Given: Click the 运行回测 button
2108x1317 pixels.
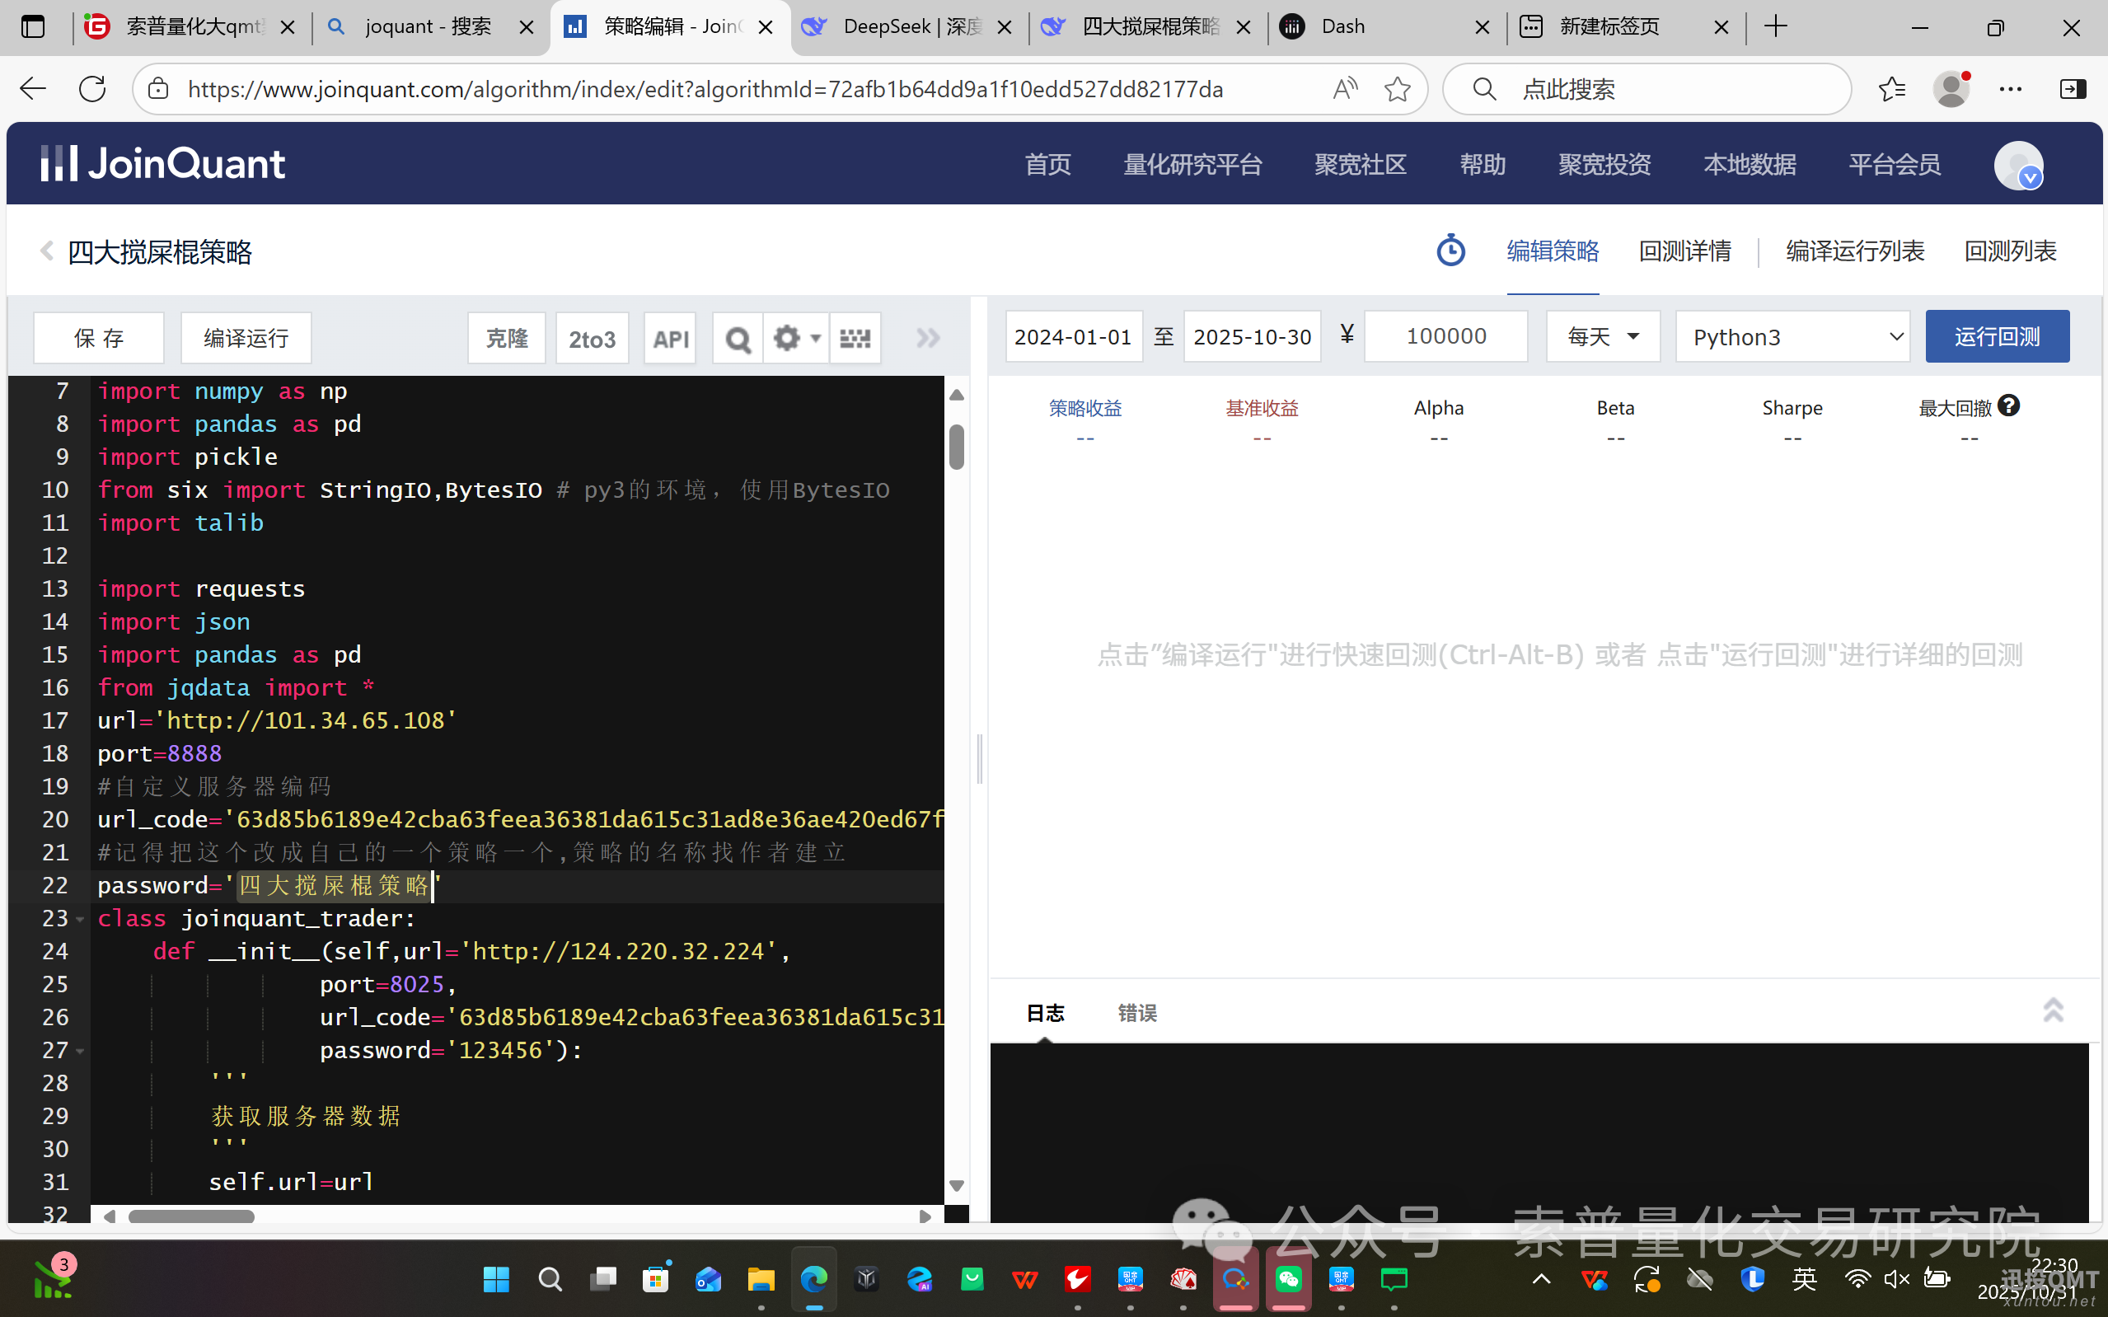Looking at the screenshot, I should [x=1997, y=336].
